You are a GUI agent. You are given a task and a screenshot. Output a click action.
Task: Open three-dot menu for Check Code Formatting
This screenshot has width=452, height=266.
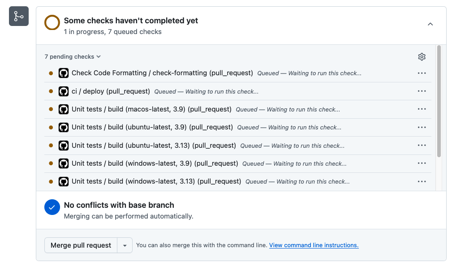(422, 73)
